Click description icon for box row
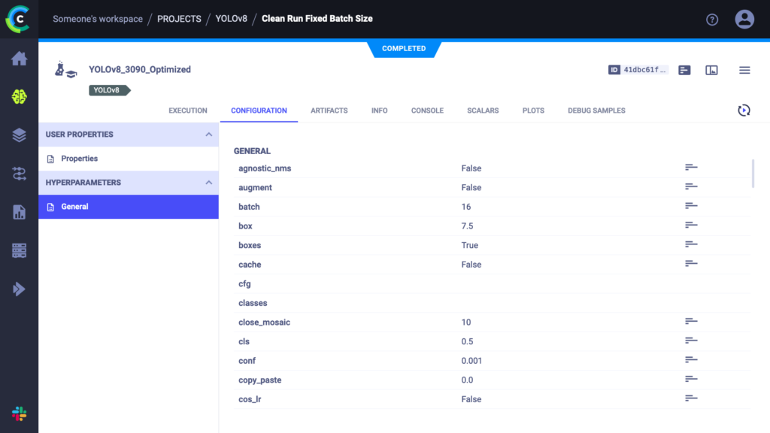Screen dimensions: 770x433 pos(691,226)
